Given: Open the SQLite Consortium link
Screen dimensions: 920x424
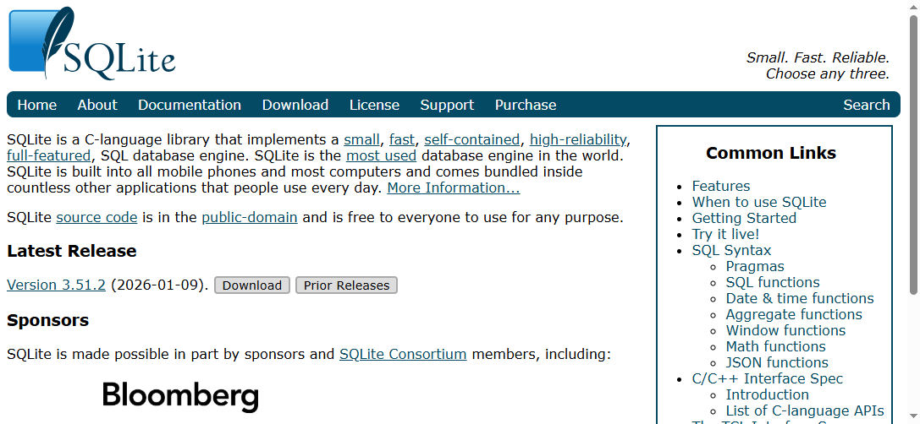Looking at the screenshot, I should coord(403,354).
